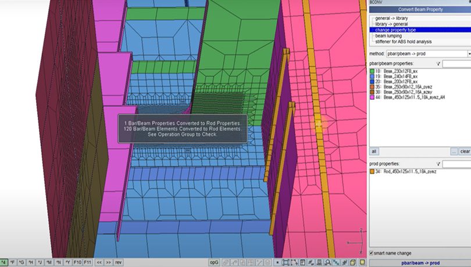Toggle the smart name change checkbox
471x267 pixels.
(372, 253)
